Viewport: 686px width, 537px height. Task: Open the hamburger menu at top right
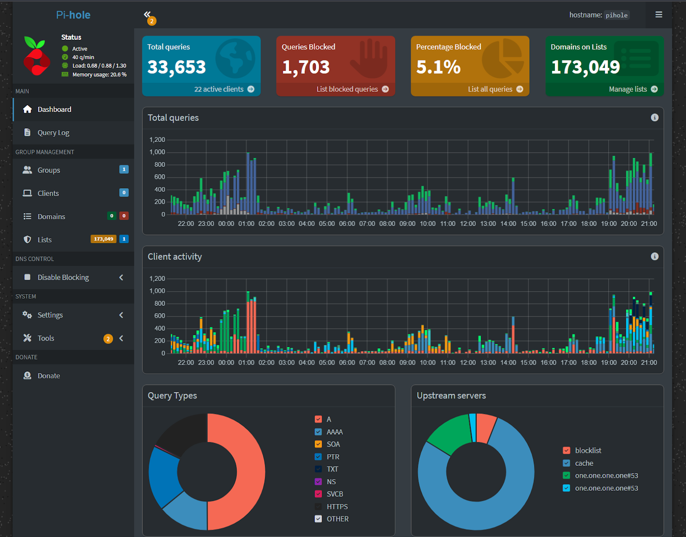click(659, 15)
